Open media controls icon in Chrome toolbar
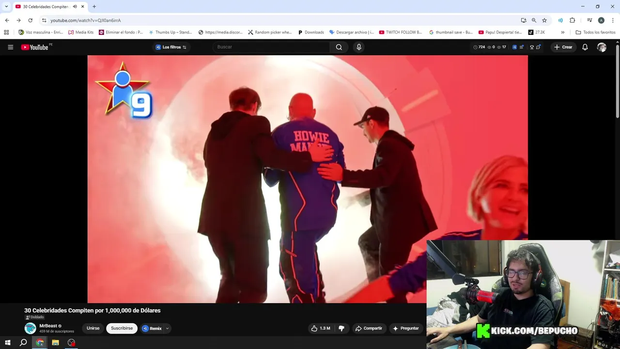Image resolution: width=620 pixels, height=349 pixels. coord(589,20)
